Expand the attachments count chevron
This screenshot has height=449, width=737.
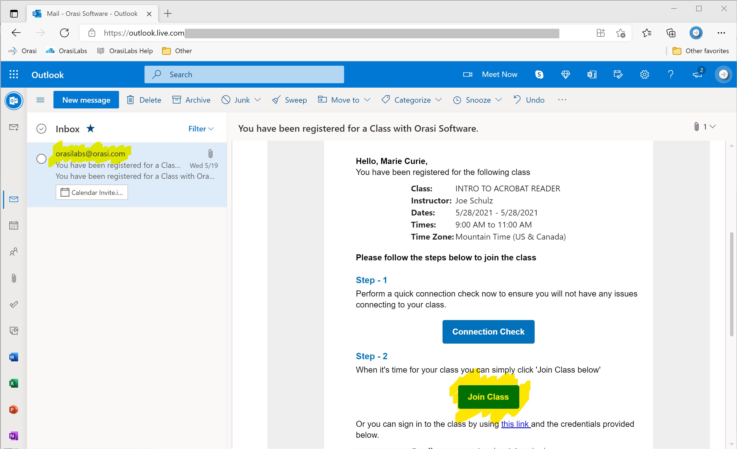tap(713, 127)
